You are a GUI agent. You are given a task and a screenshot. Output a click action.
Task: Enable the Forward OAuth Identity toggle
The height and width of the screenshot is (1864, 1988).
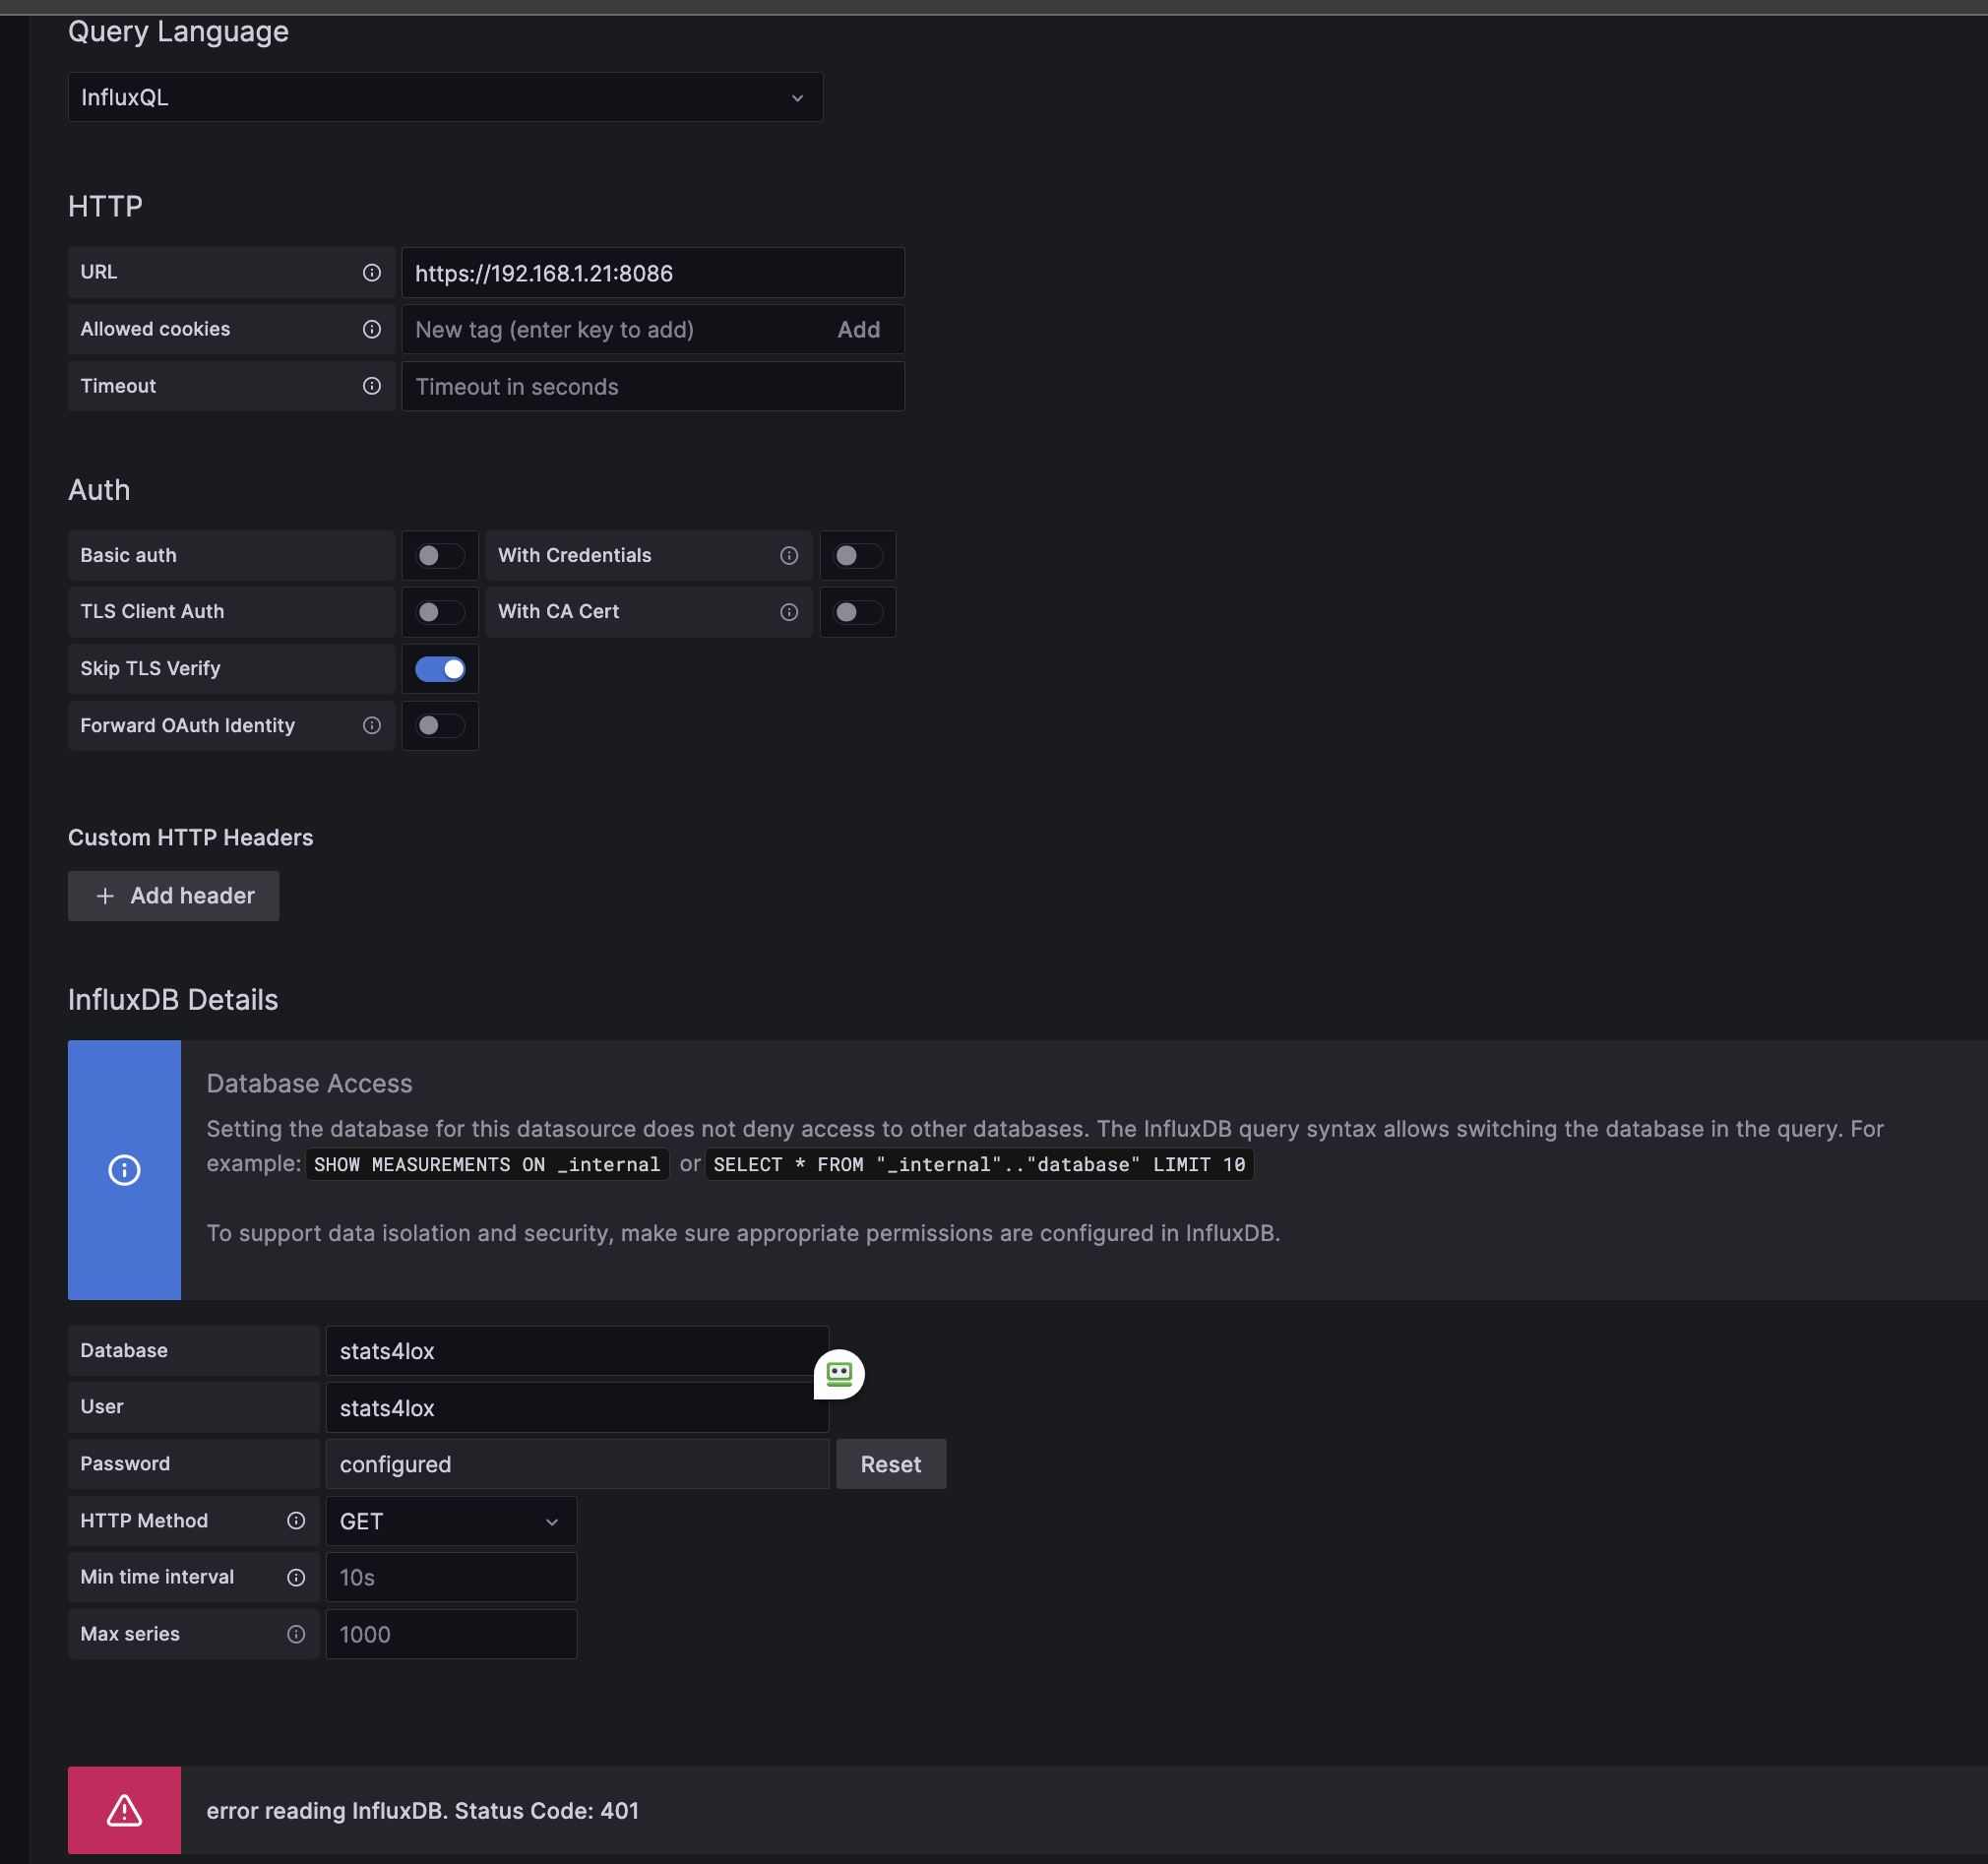[440, 725]
